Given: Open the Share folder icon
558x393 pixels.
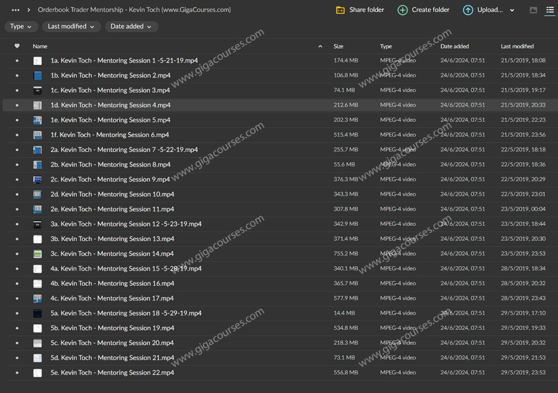Looking at the screenshot, I should (341, 9).
